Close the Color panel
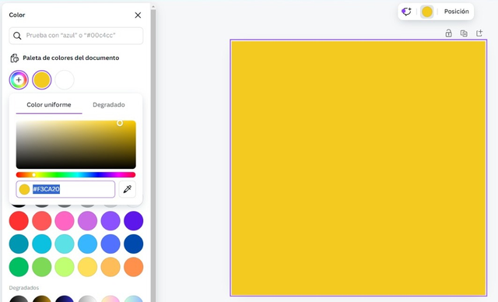 (138, 16)
